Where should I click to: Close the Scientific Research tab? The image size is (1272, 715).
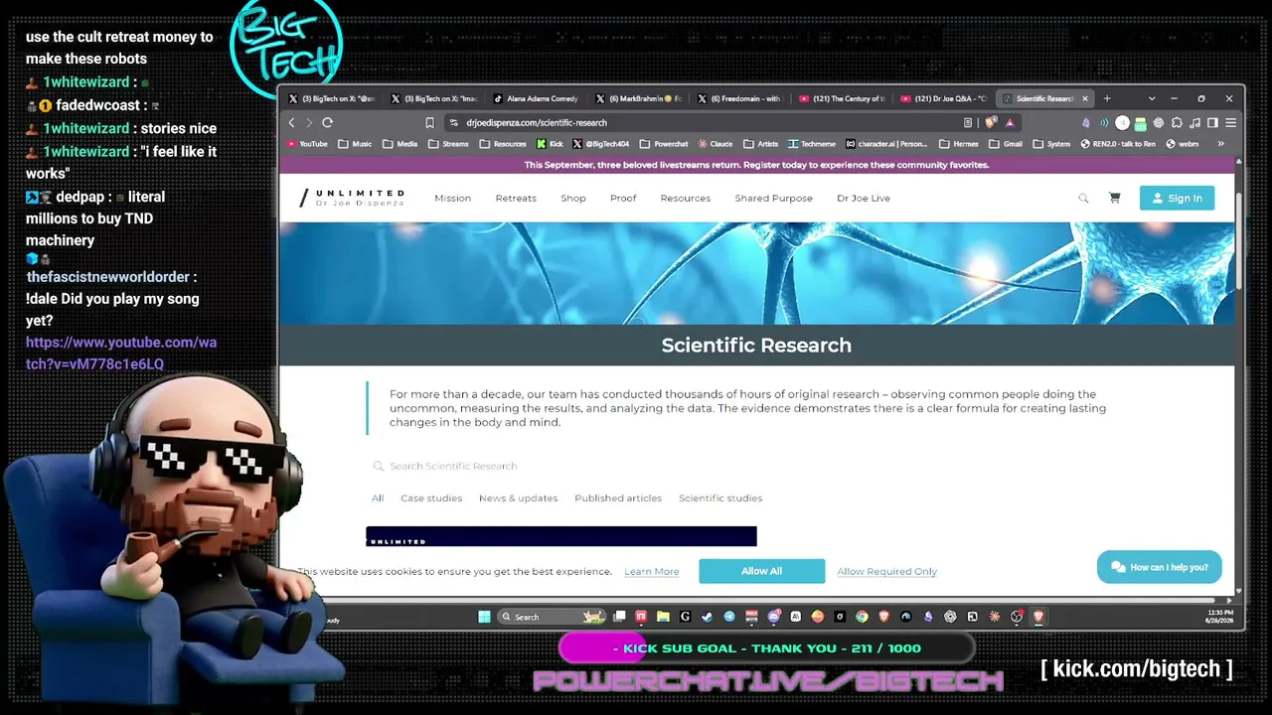tap(1085, 98)
